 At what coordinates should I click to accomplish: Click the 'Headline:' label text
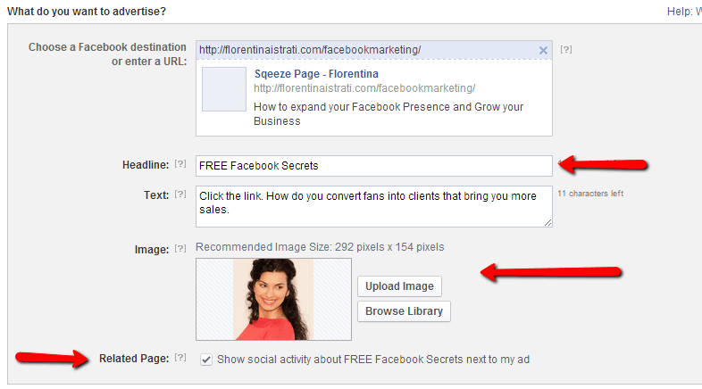point(146,165)
